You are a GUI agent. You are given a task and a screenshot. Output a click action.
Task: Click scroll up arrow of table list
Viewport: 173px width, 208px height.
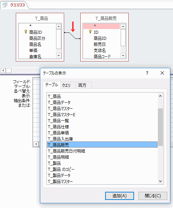[x=161, y=96]
